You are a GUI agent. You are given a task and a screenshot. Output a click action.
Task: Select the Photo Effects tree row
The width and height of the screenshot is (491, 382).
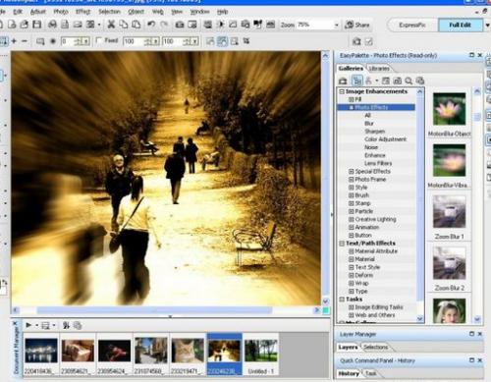(376, 107)
